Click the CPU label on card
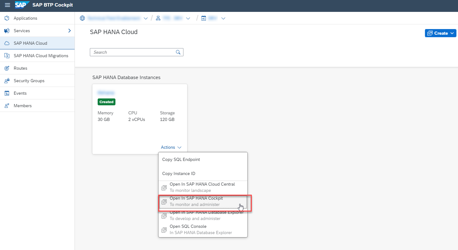Viewport: 458px width, 250px height. pyautogui.click(x=133, y=113)
